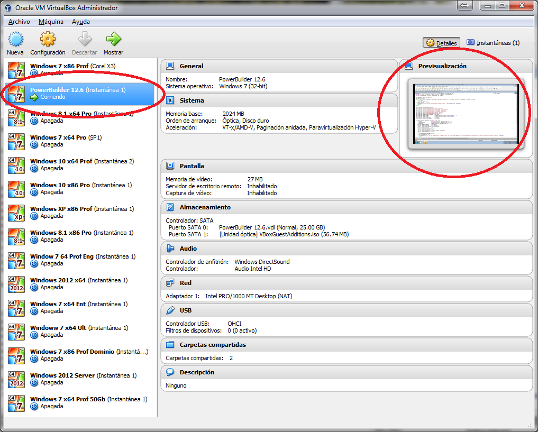Open the Sistema section header link
Screen dimensions: 538x432
point(192,100)
